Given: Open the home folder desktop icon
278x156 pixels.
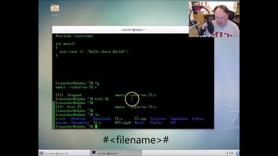Looking at the screenshot, I should (55, 10).
